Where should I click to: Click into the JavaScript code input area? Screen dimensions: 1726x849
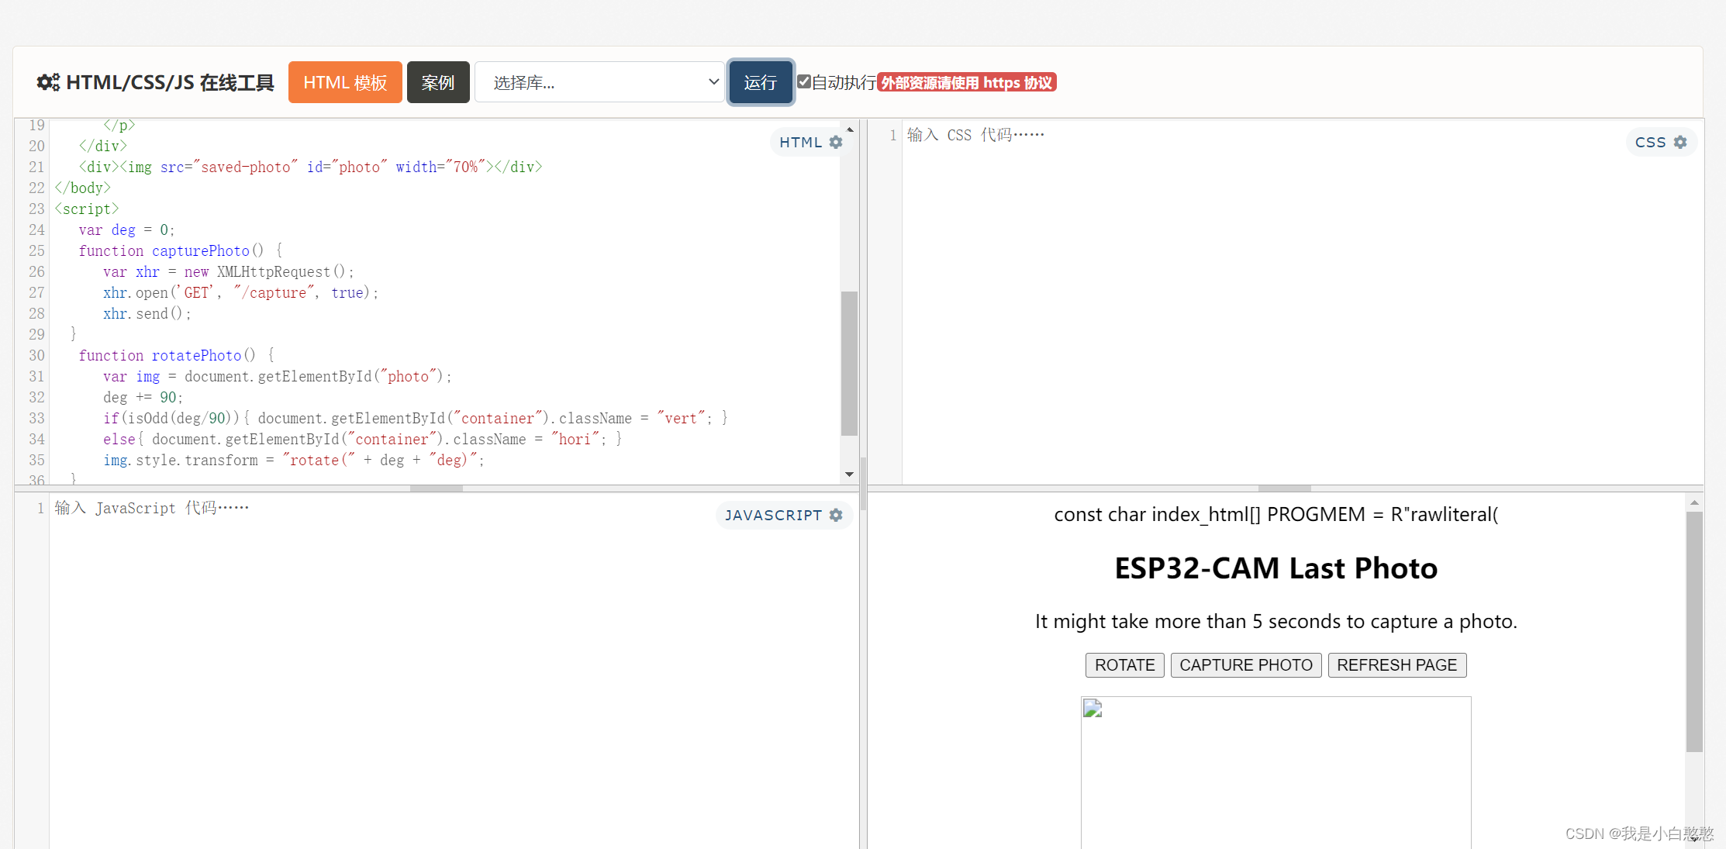pos(454,671)
